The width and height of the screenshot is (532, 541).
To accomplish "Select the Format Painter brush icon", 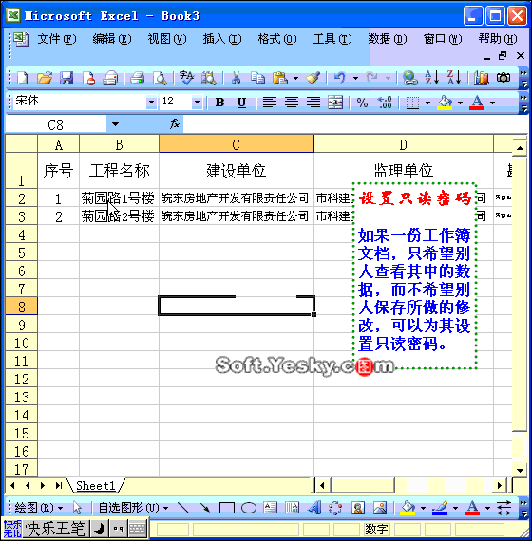I will coord(313,78).
